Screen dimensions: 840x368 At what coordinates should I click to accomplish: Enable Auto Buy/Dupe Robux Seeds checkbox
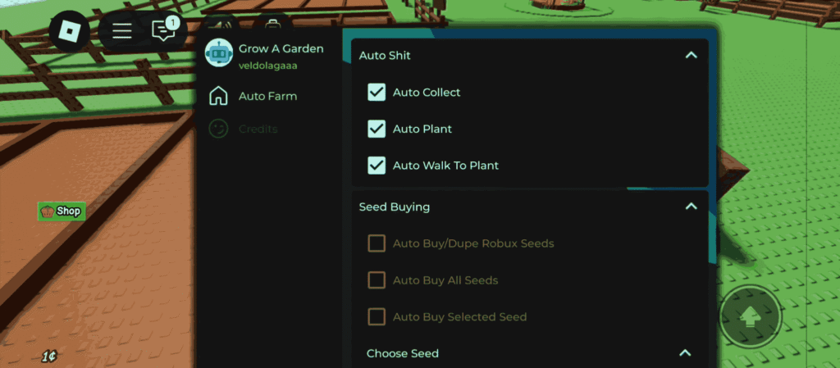377,243
